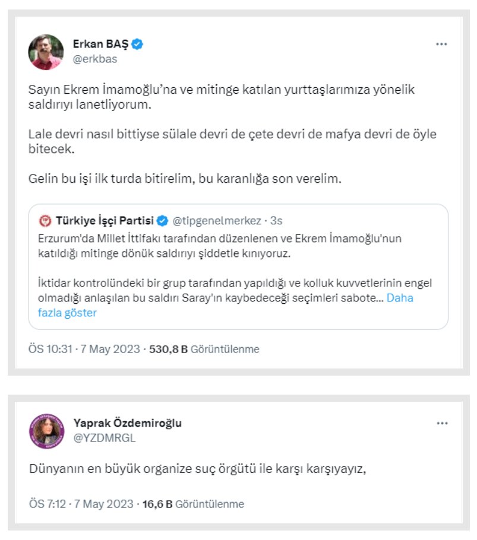Open the Türkiye İşçi Partisi account name
Viewport: 477px width, 540px height.
click(105, 221)
